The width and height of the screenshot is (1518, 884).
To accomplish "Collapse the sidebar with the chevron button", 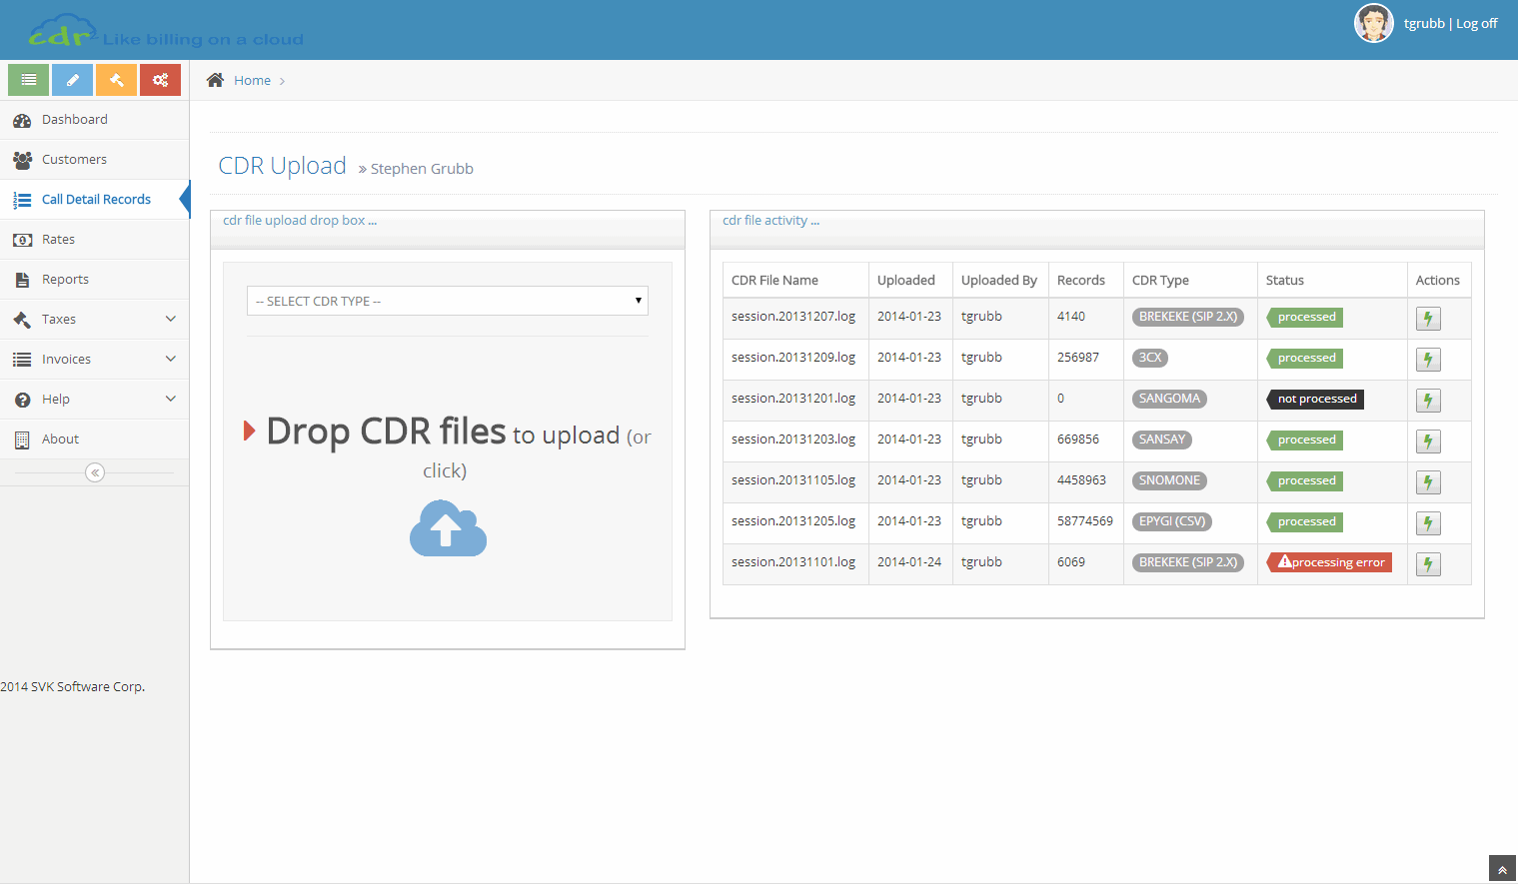I will tap(94, 471).
